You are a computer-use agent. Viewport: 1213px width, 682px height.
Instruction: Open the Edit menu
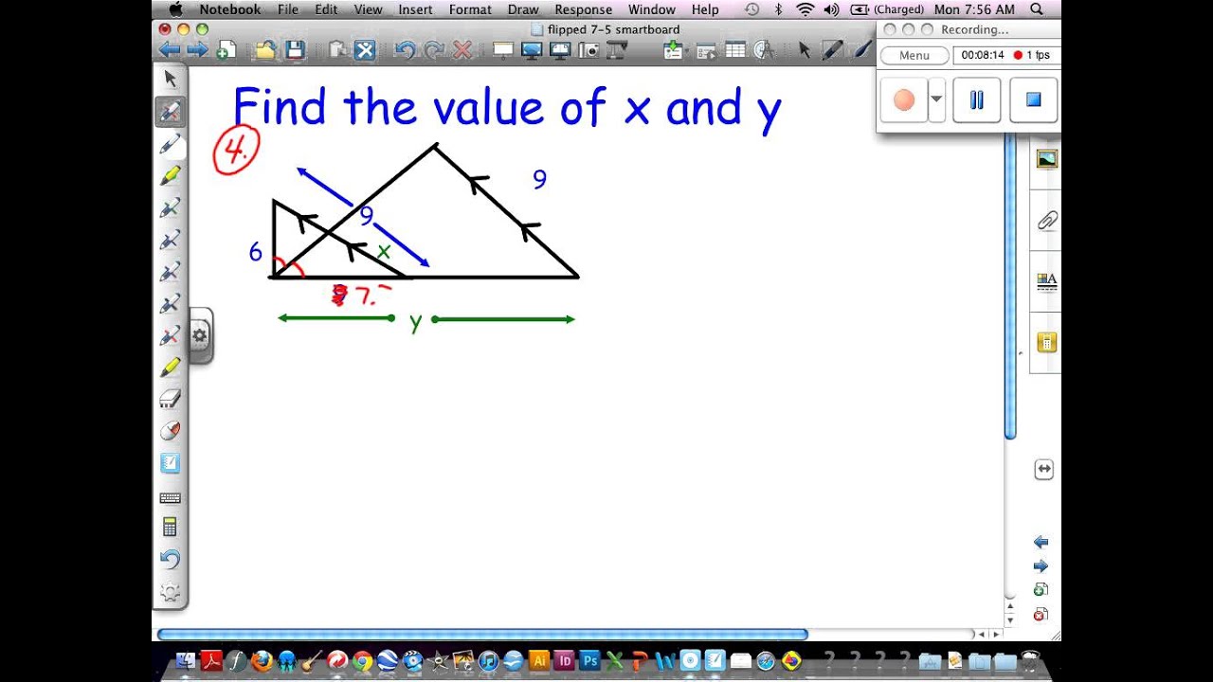326,9
